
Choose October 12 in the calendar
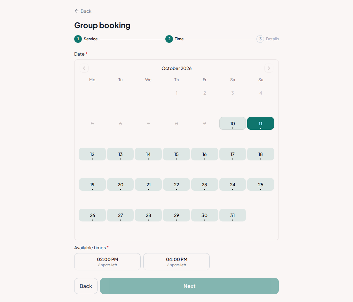point(92,154)
